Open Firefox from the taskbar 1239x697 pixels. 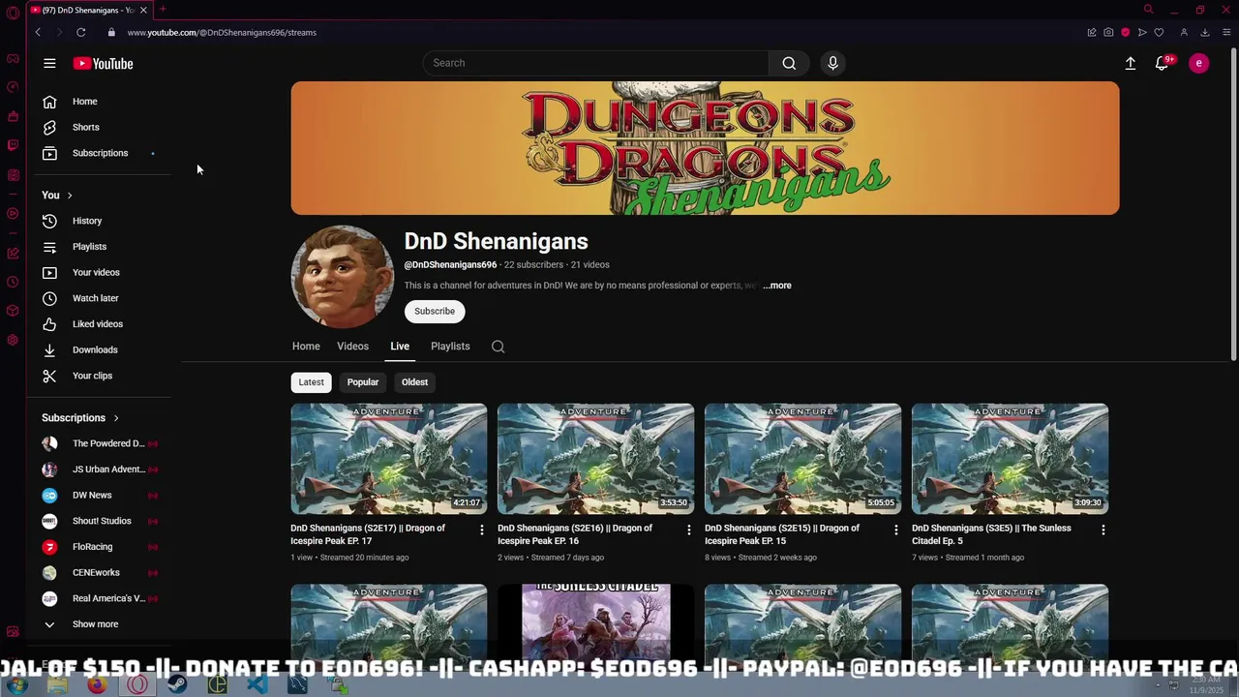tap(97, 684)
